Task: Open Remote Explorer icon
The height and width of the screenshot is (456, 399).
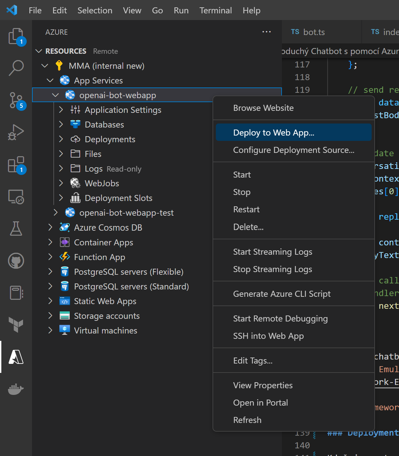Action: 16,196
